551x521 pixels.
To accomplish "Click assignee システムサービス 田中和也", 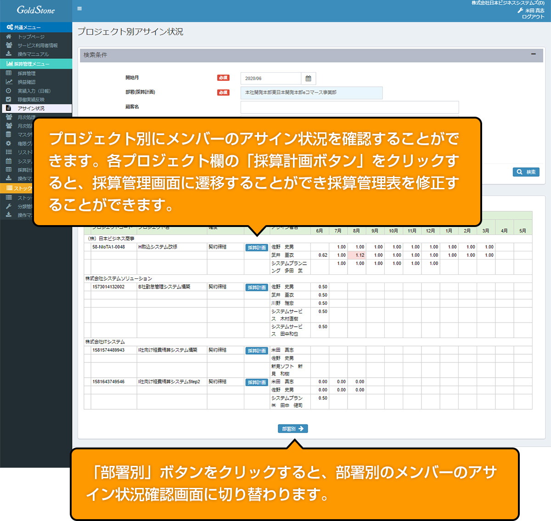I will point(287,330).
